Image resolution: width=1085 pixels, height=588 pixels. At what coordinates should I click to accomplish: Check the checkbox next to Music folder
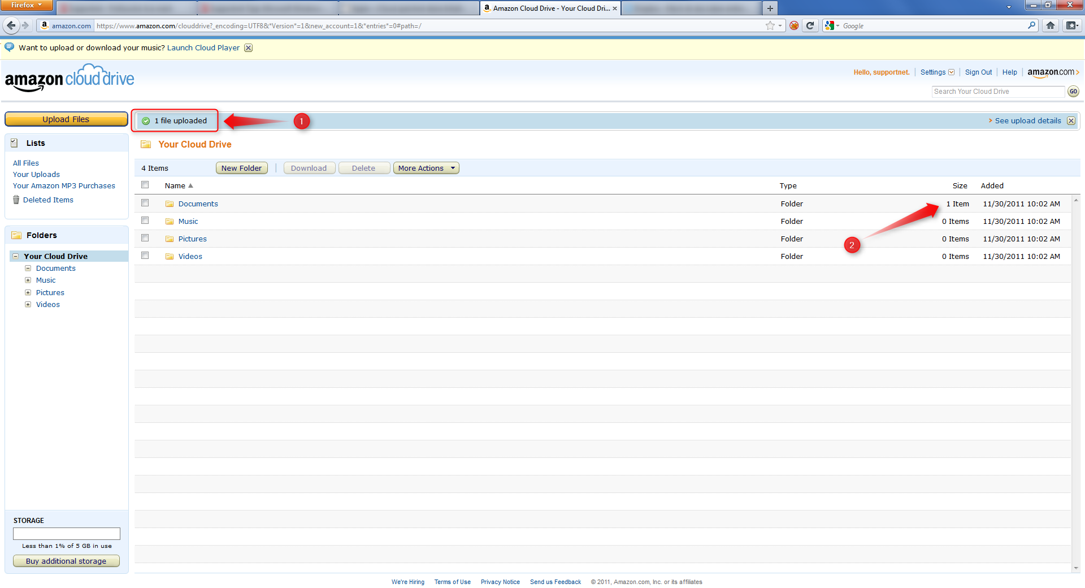click(145, 220)
